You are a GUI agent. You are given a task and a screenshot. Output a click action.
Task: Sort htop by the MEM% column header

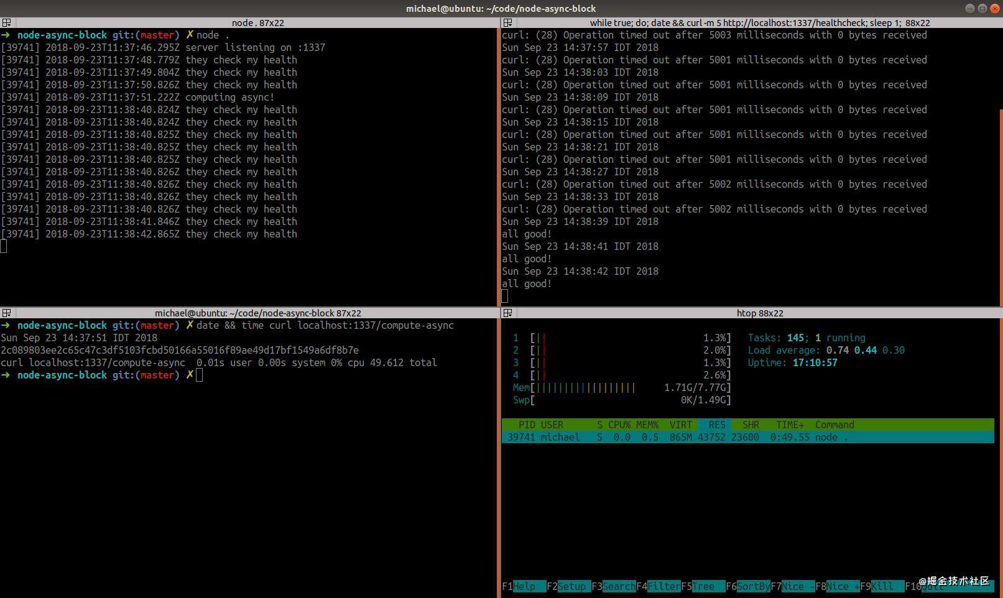[647, 425]
